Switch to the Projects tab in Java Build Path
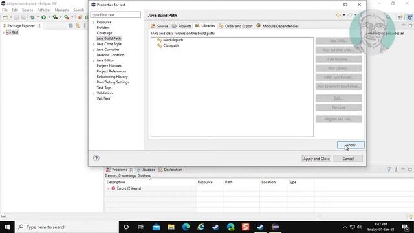Screen dimensions: 414x233 pyautogui.click(x=181, y=26)
